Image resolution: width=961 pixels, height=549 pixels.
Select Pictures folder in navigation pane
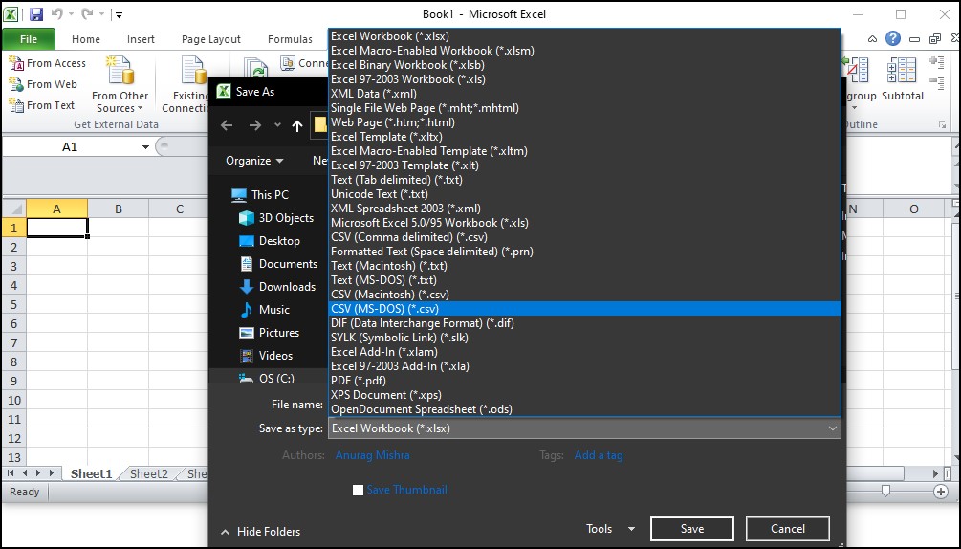coord(269,333)
